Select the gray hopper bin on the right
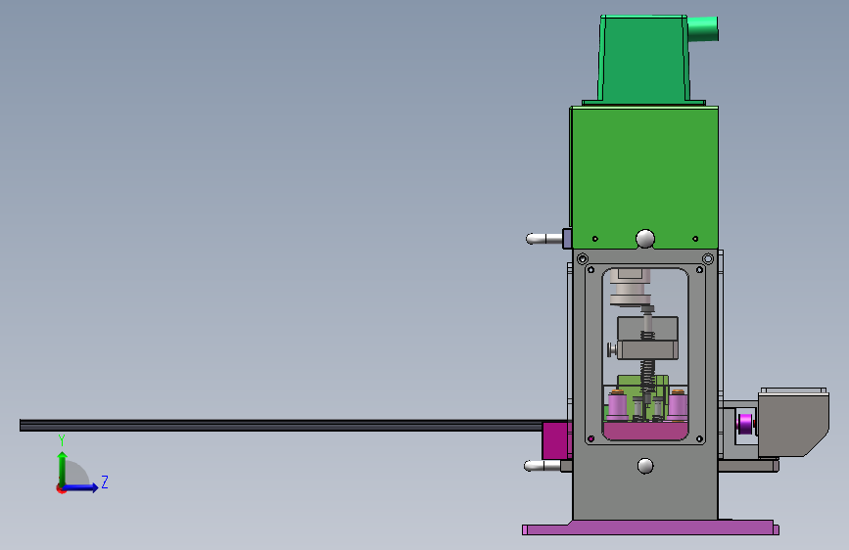 (x=793, y=423)
